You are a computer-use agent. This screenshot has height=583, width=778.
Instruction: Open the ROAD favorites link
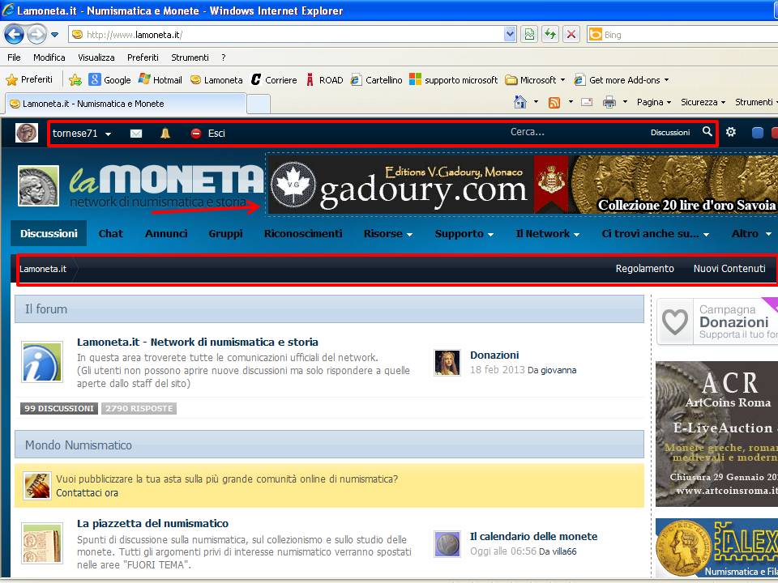click(324, 80)
